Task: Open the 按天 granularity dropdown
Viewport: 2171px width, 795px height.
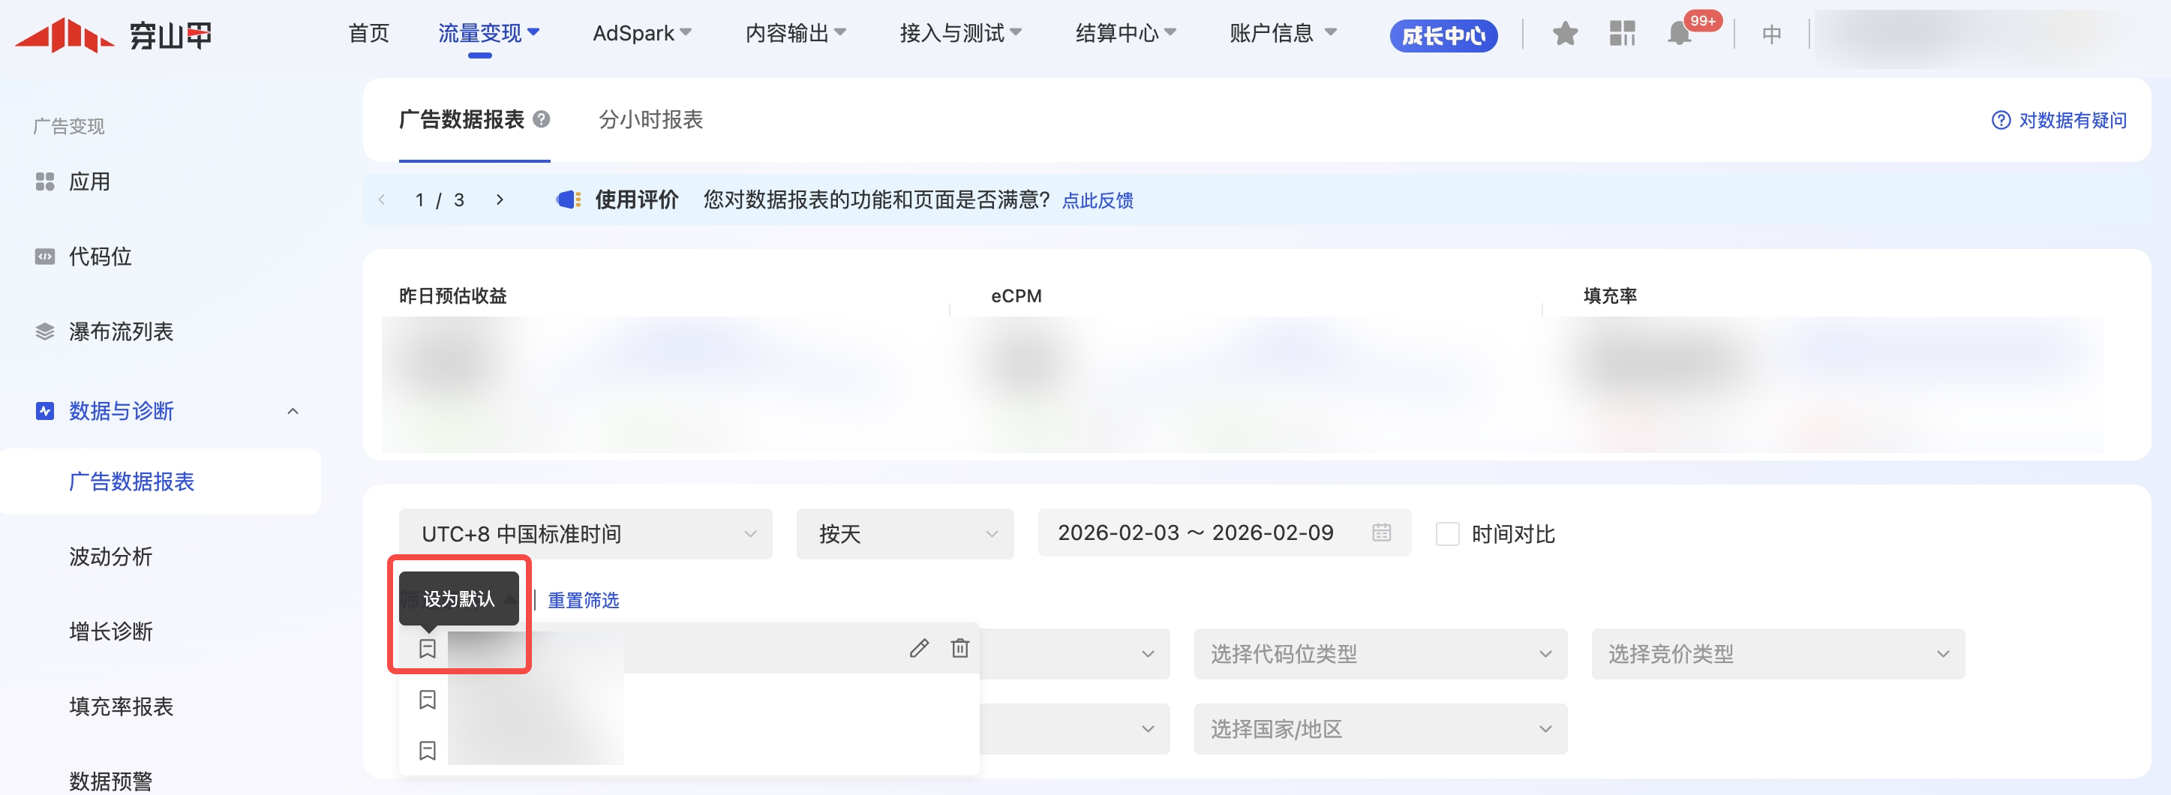Action: (904, 534)
